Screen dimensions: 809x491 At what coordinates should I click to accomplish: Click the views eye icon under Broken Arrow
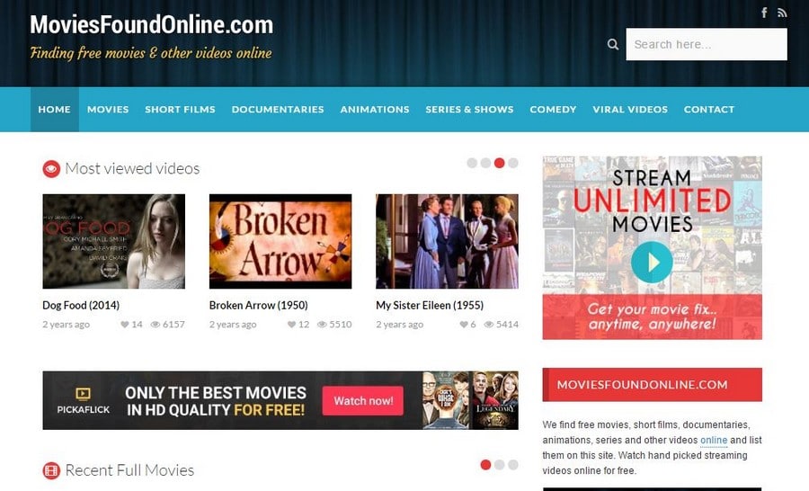(x=322, y=325)
